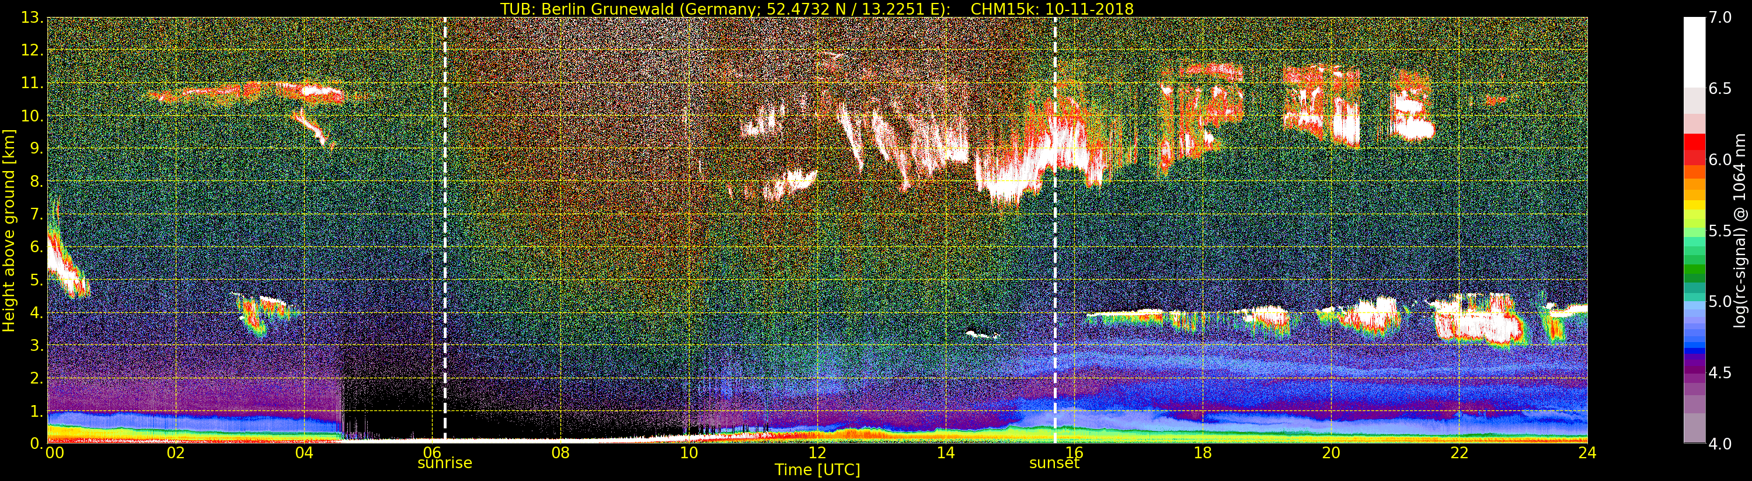Click the x-axis tick label '10'
This screenshot has width=1752, height=481.
click(689, 453)
